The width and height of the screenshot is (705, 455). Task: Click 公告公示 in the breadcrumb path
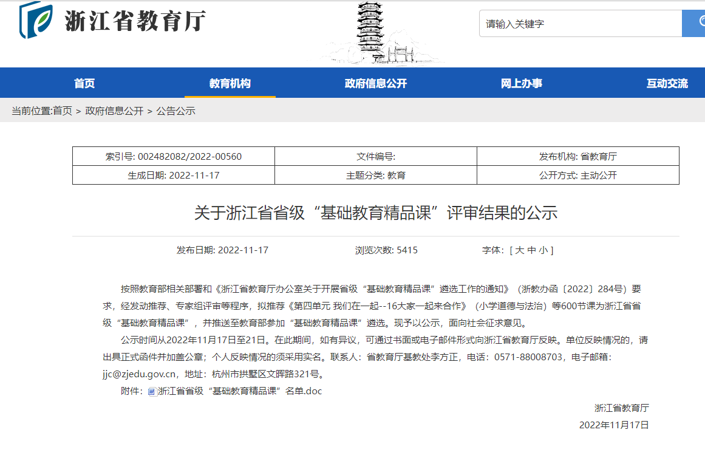176,111
